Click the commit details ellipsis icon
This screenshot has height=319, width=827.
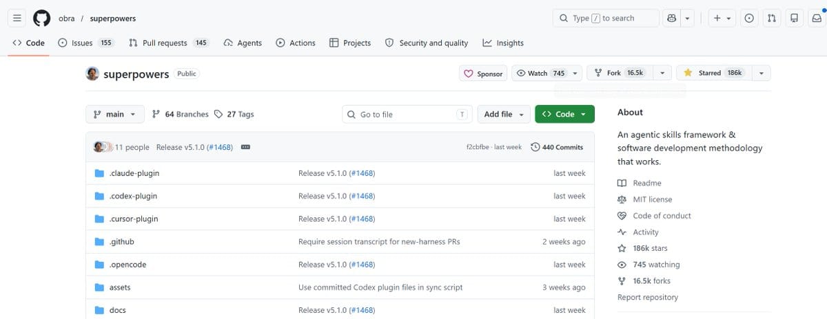(x=245, y=147)
